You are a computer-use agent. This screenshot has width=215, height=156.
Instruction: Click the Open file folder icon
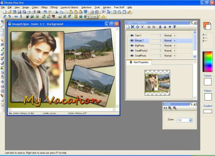click(10, 12)
